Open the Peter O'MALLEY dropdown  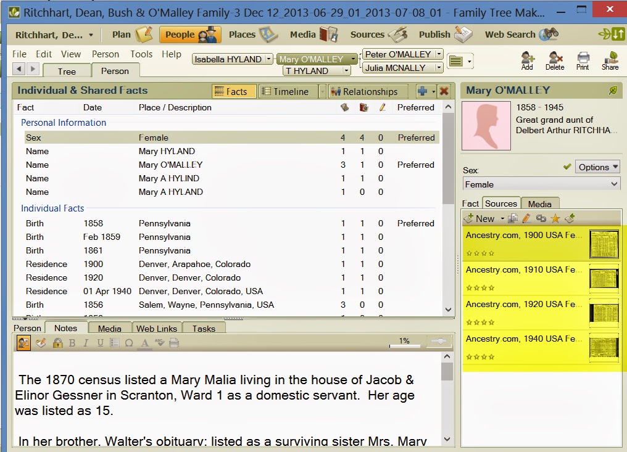439,54
